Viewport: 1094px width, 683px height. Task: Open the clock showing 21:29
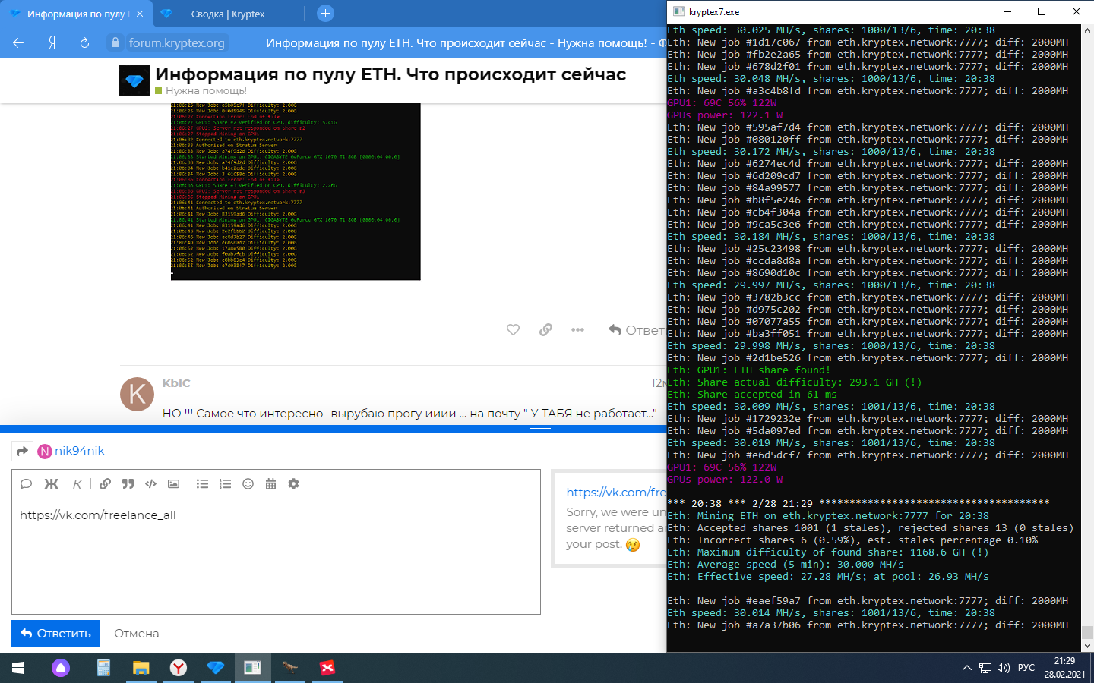pos(1064,668)
